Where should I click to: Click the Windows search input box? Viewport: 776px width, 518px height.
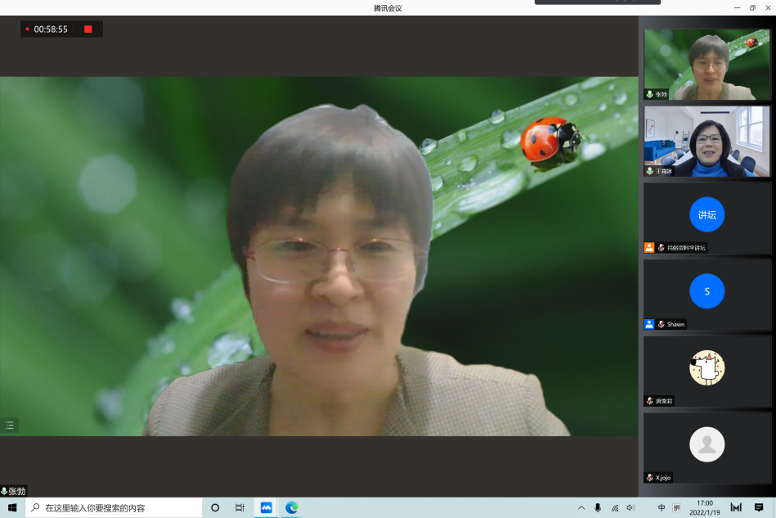point(114,507)
